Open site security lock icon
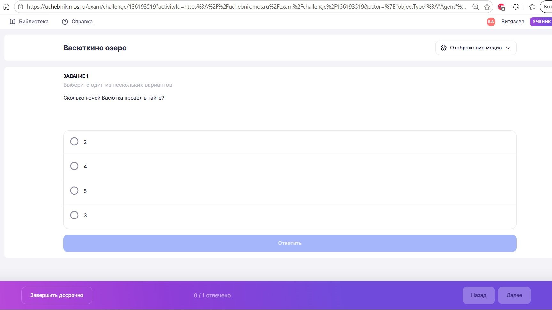The image size is (552, 310). tap(20, 7)
